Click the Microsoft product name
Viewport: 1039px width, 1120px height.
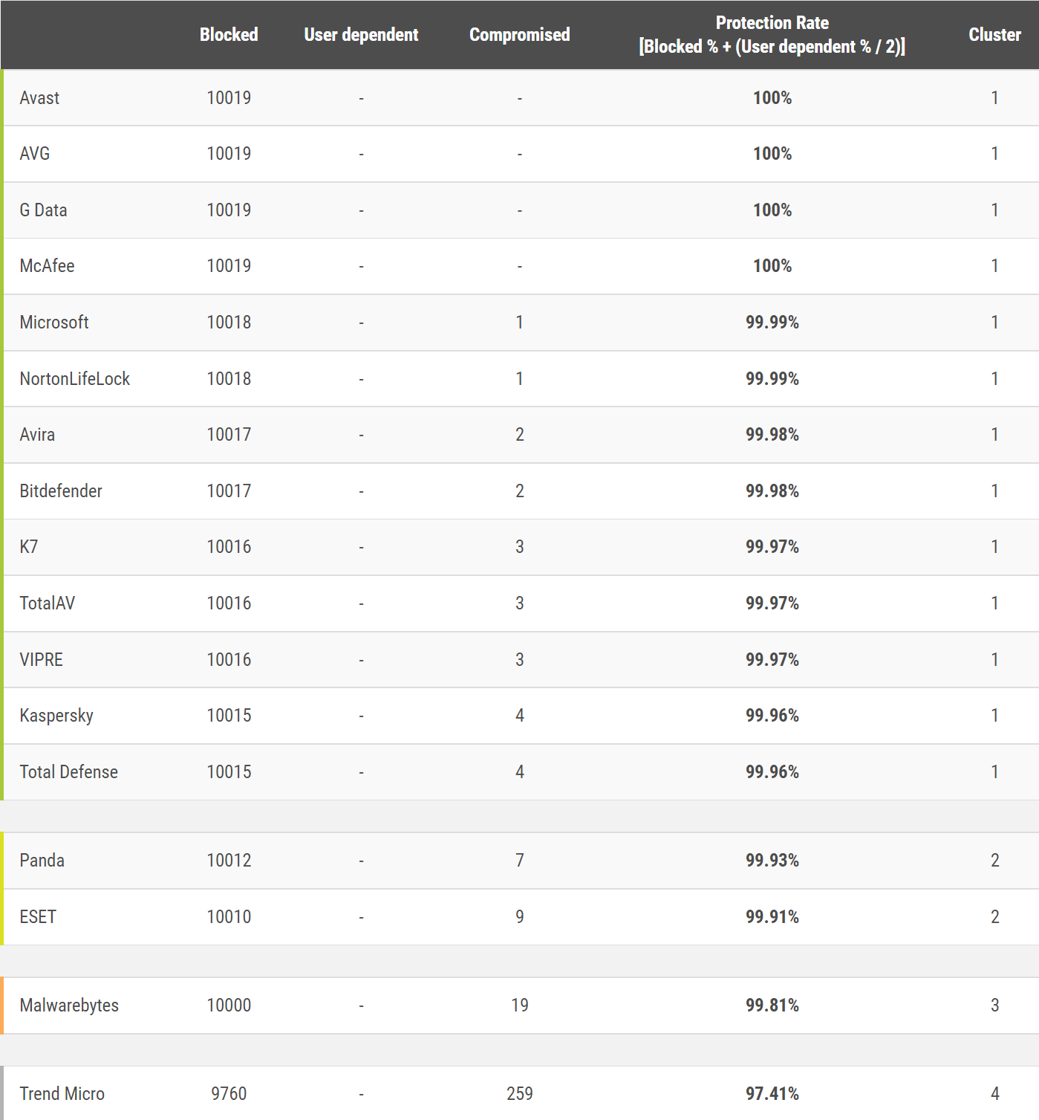pyautogui.click(x=54, y=323)
